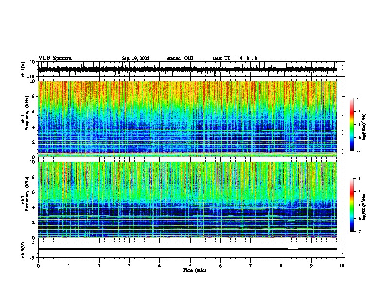This screenshot has height=298, width=385.
Task: Click time axis tick label '3'
Action: [x=129, y=266]
